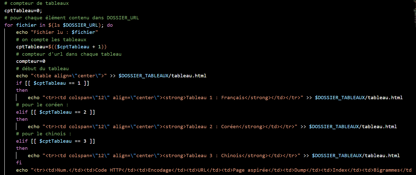Click the table align=center echo string
The width and height of the screenshot is (416, 175).
pyautogui.click(x=69, y=76)
